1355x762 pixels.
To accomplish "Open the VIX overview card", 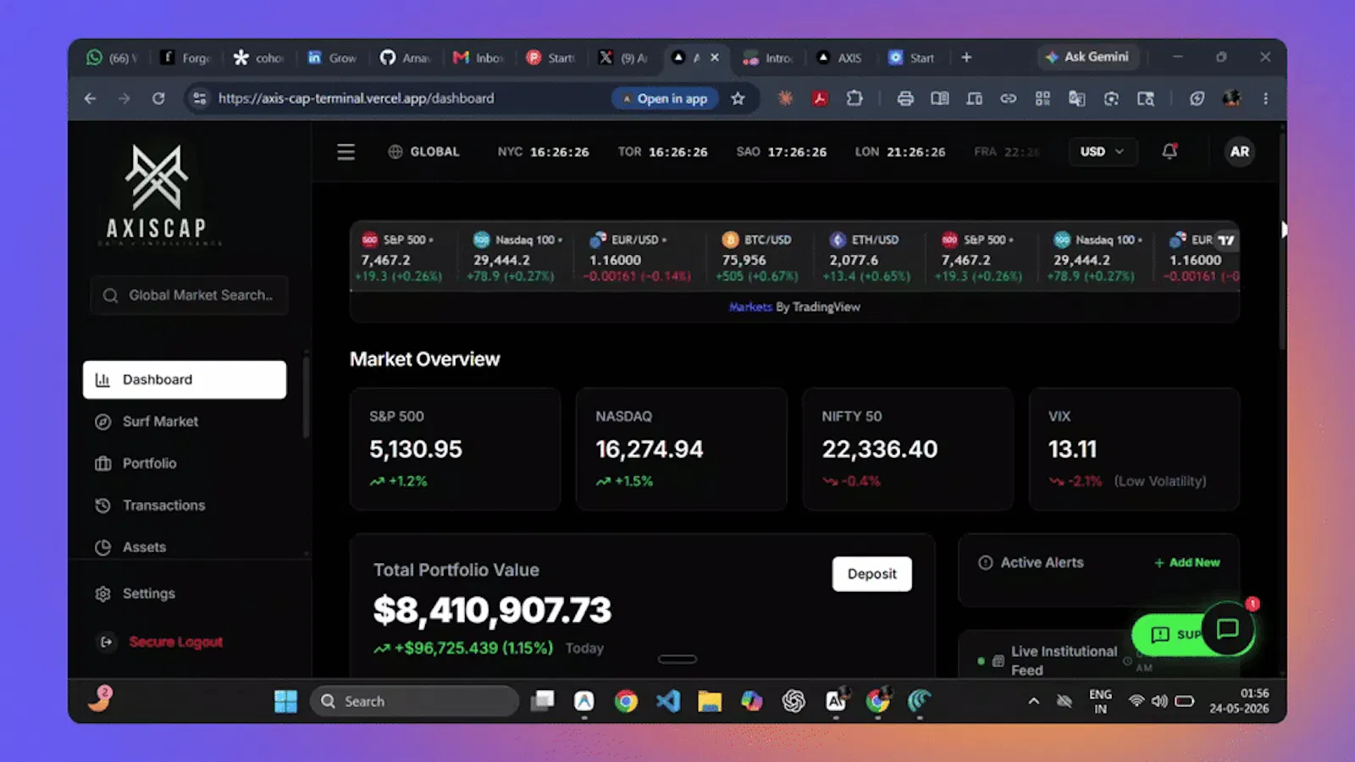I will [x=1134, y=449].
